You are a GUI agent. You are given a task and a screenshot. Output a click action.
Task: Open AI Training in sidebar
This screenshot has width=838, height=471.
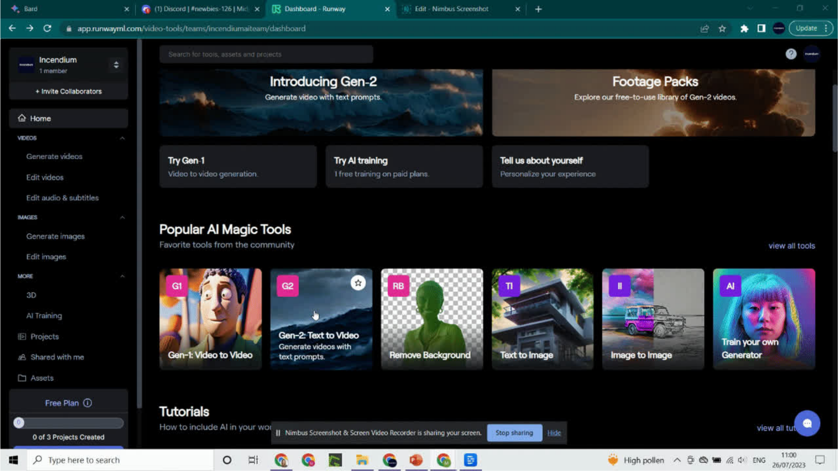(x=44, y=316)
